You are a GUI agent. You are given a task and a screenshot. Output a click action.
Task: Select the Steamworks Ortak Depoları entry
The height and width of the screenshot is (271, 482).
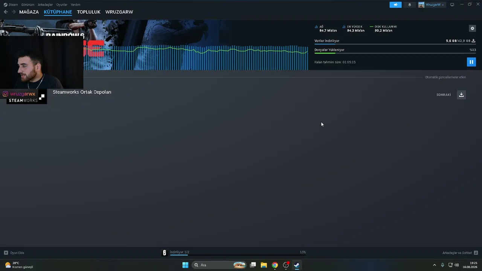point(82,92)
